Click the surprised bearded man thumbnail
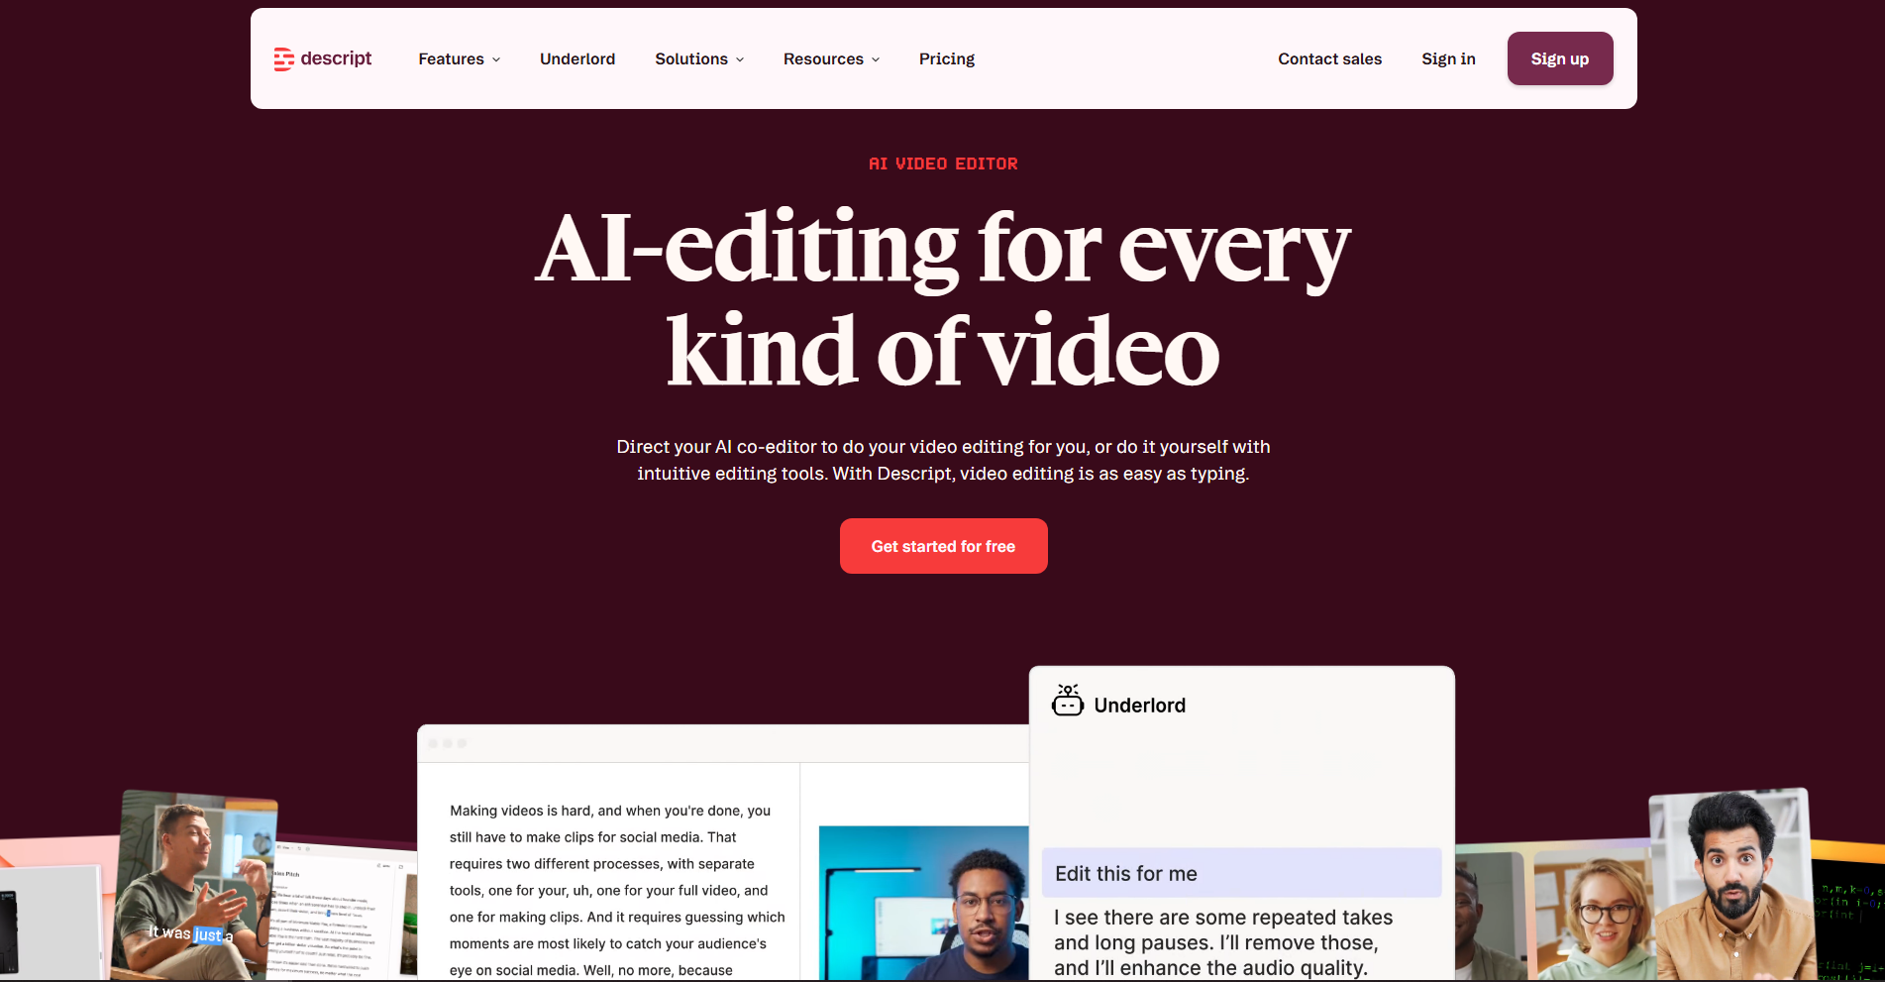1885x982 pixels. (x=1731, y=885)
